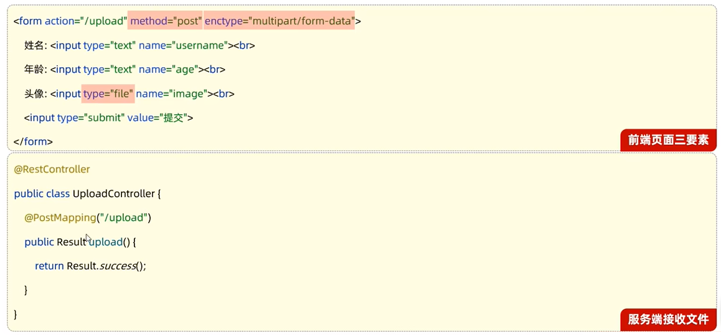Click the value="提交" attribute
721x335 pixels.
point(158,118)
